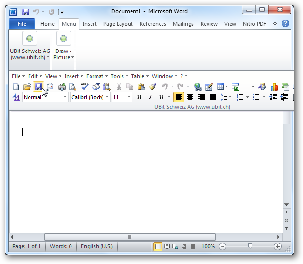Open the Styles pane AA icon
Image resolution: width=303 pixels, height=264 pixels.
[x=16, y=97]
